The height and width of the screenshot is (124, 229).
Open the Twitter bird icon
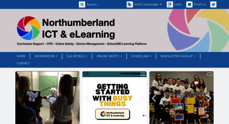tap(213, 4)
